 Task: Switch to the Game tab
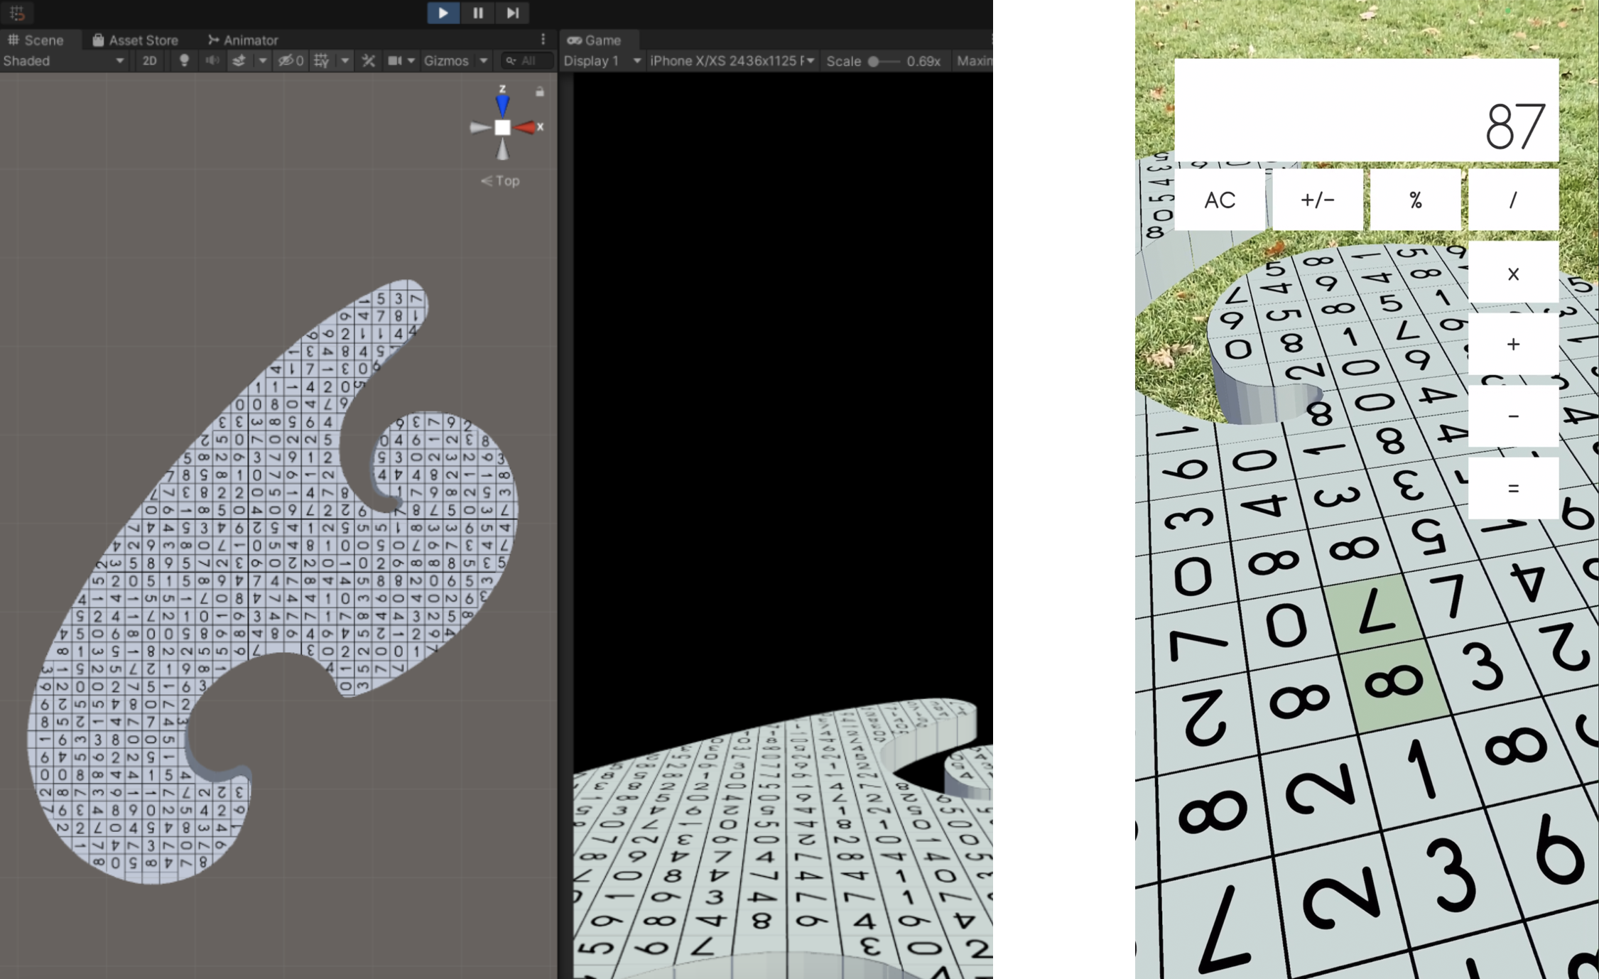pos(595,40)
